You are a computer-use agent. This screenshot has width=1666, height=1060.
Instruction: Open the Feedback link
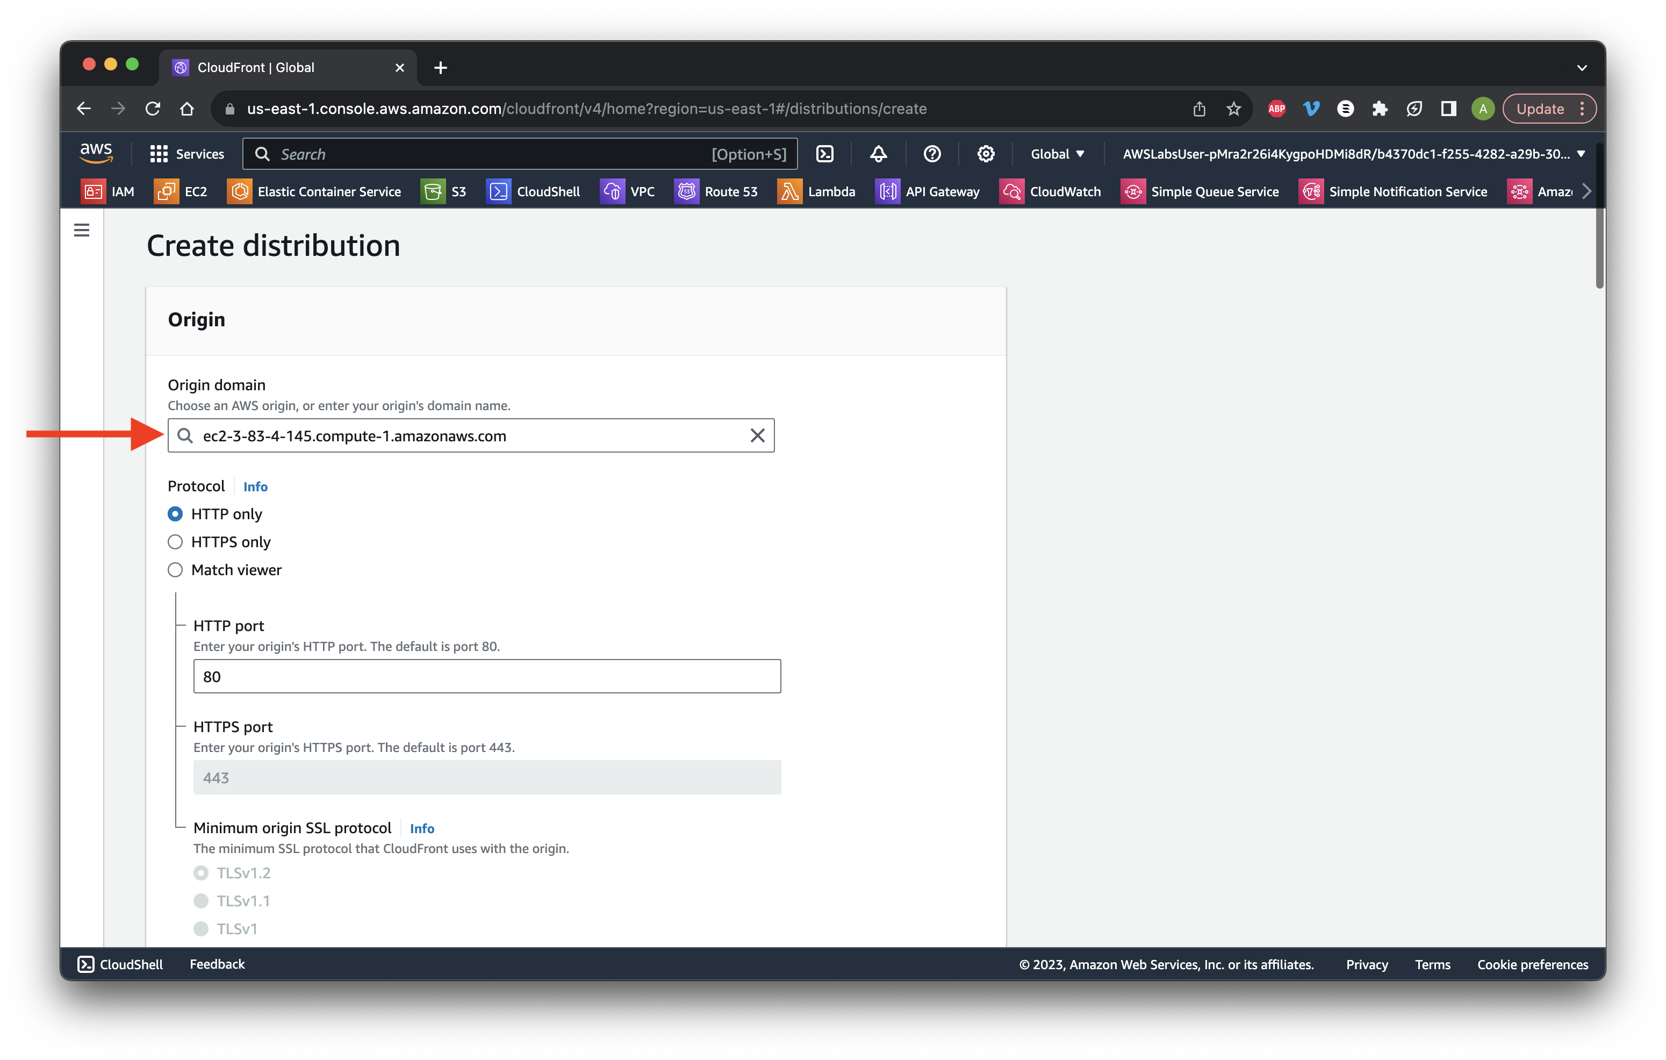tap(217, 964)
